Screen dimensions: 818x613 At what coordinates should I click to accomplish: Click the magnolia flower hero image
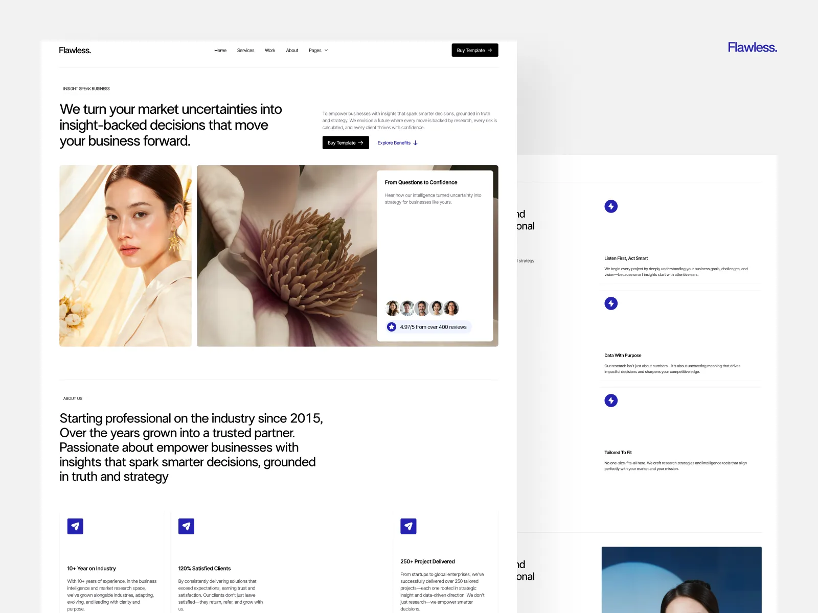(x=287, y=255)
